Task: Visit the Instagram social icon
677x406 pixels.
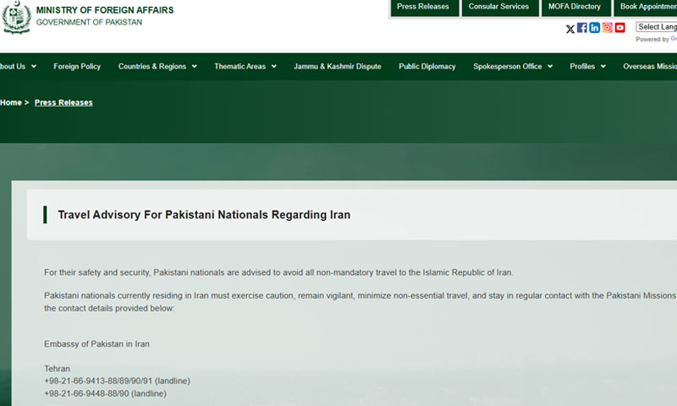Action: [608, 28]
